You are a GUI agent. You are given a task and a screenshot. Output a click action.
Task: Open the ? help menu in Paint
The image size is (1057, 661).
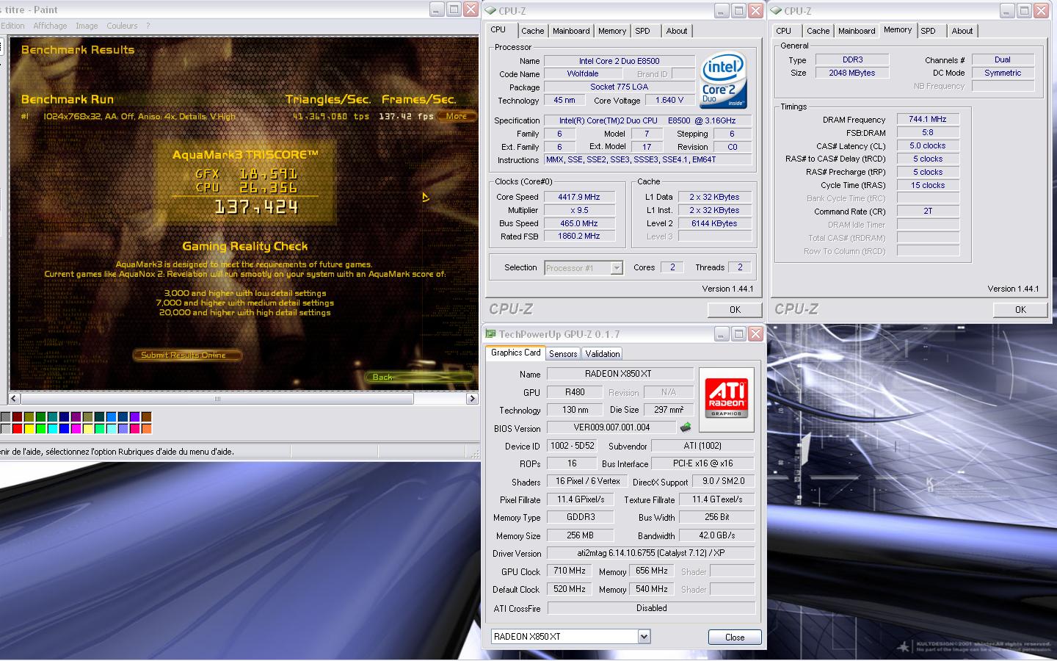[148, 26]
